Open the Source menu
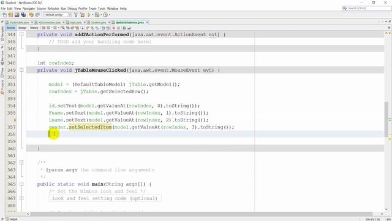Image resolution: width=392 pixels, height=221 pixels. tap(41, 9)
